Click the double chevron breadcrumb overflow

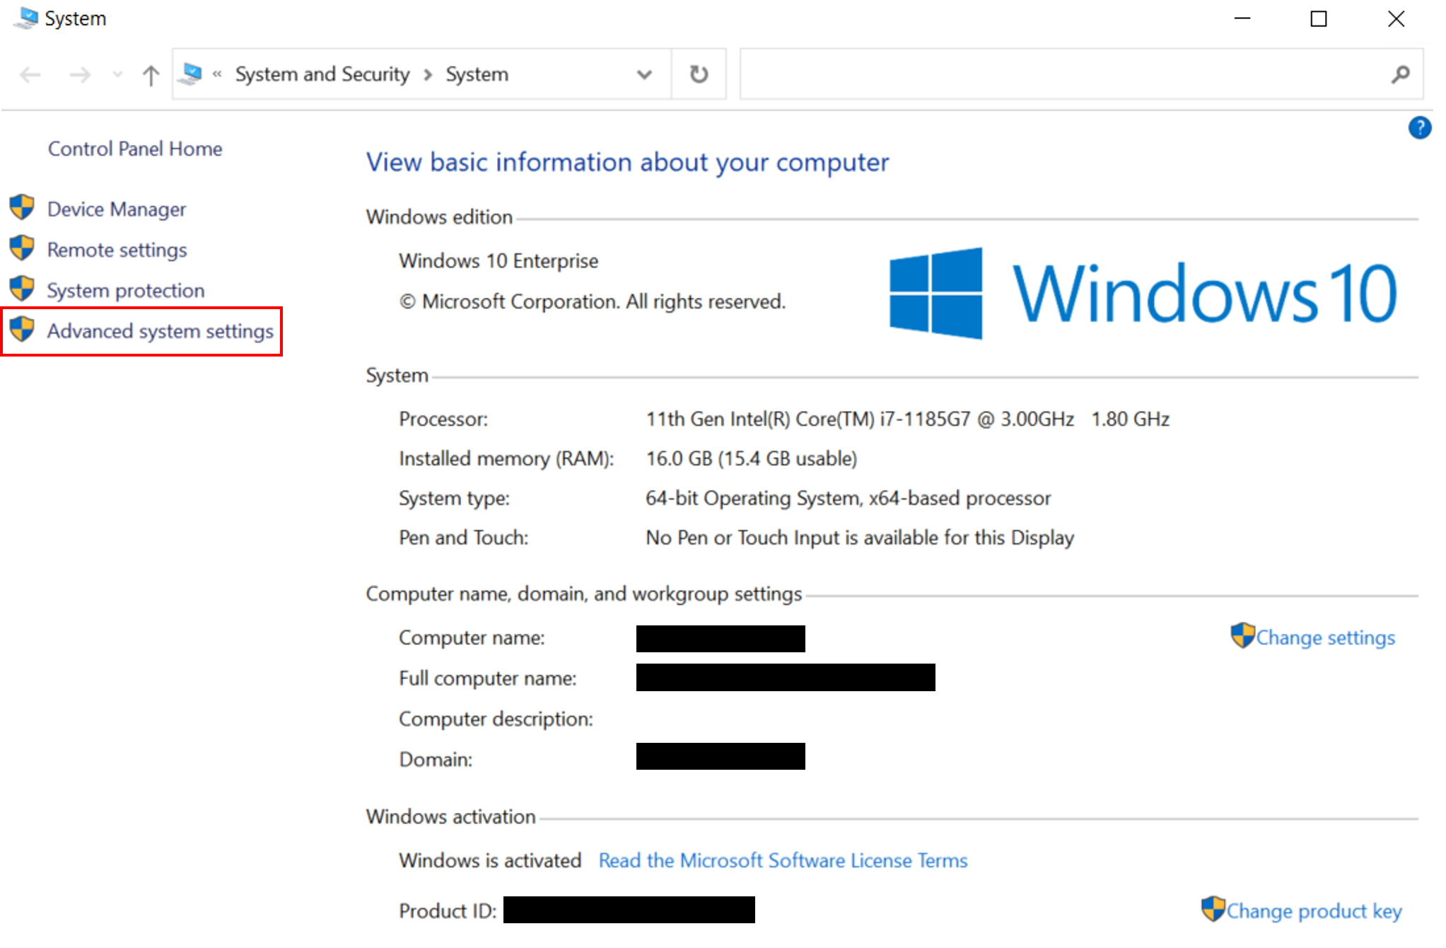click(x=217, y=74)
